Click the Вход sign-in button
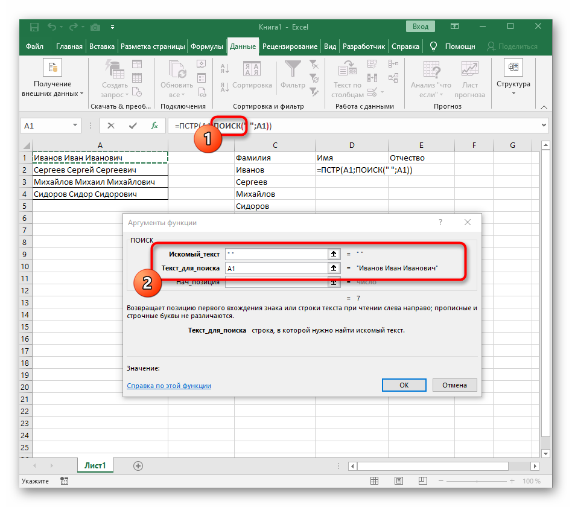 [x=421, y=27]
